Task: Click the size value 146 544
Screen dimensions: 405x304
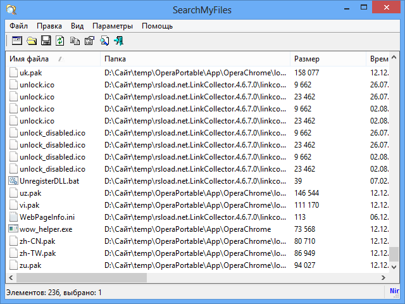Action: click(306, 193)
